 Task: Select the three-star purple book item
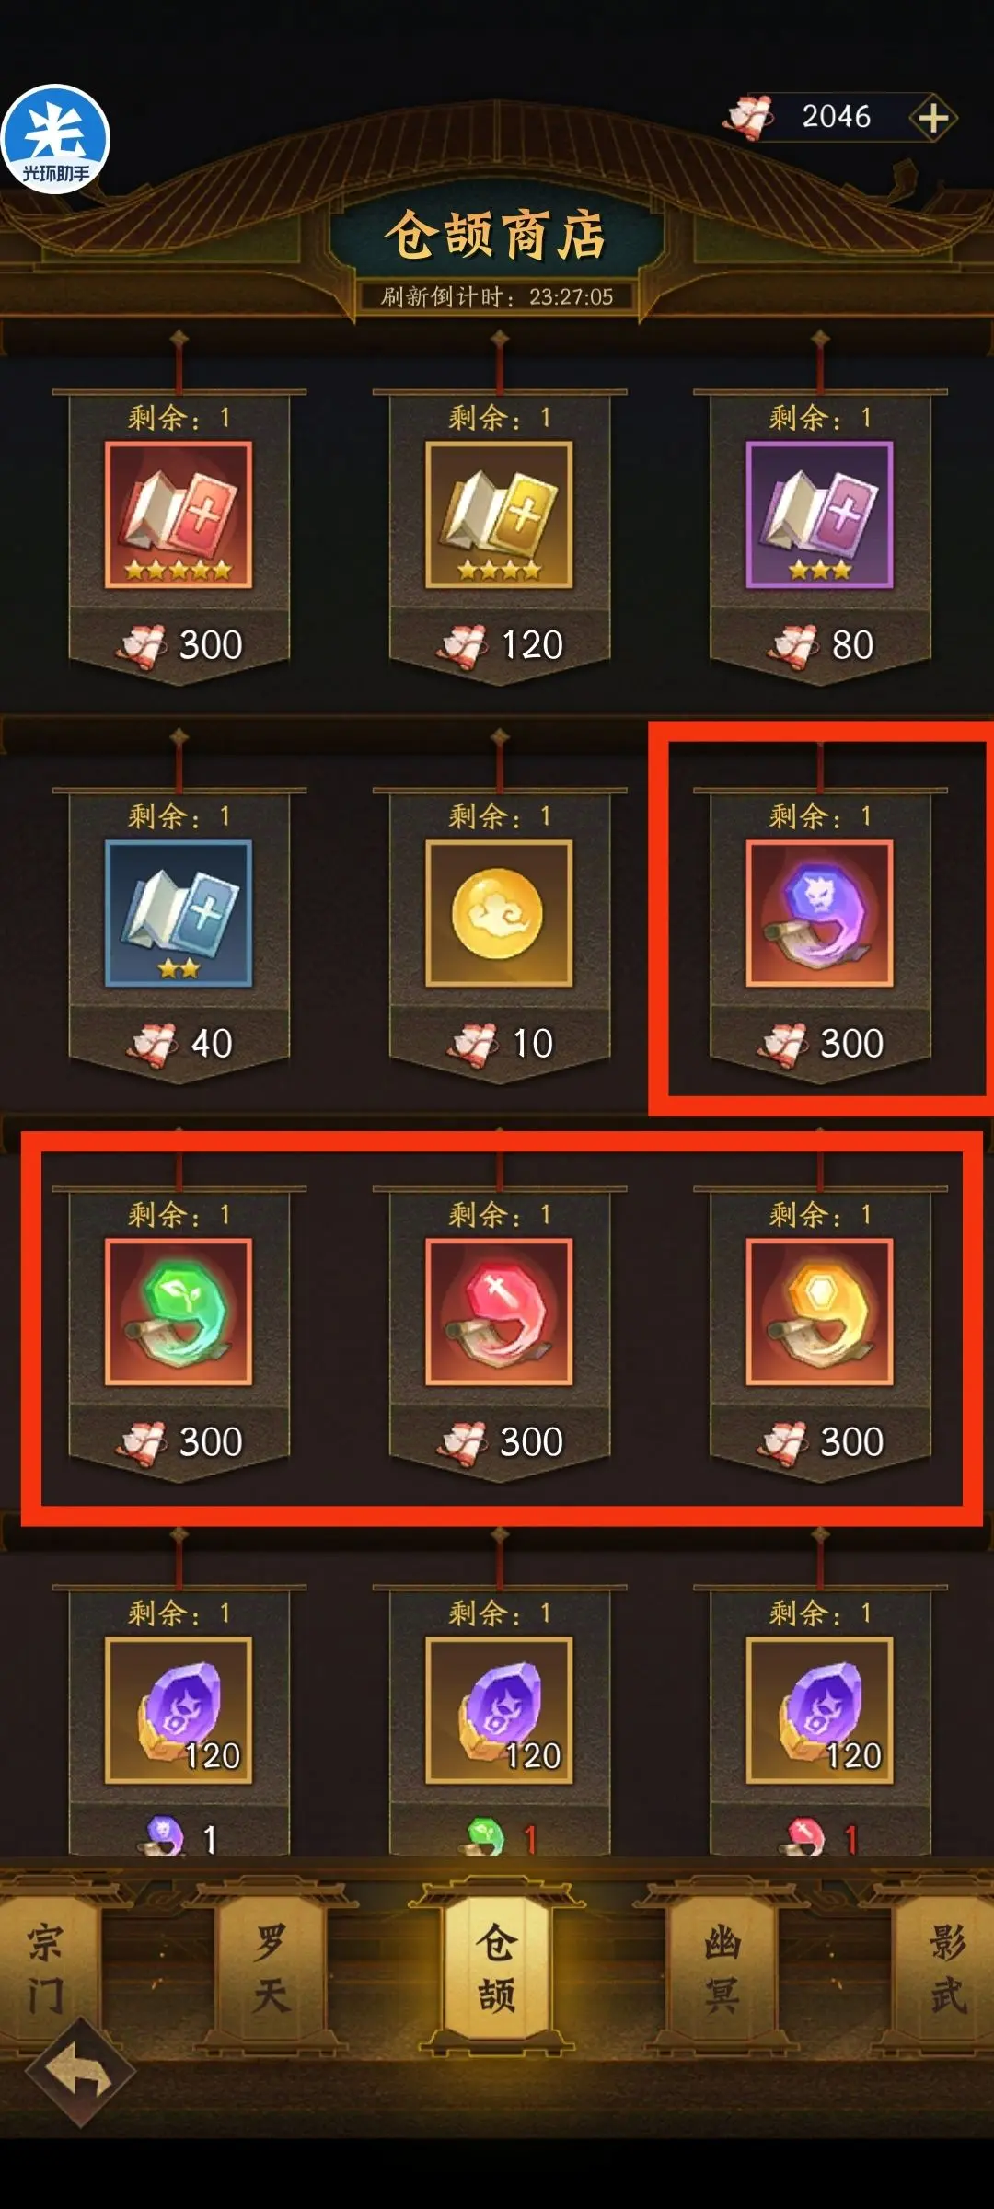click(x=819, y=515)
